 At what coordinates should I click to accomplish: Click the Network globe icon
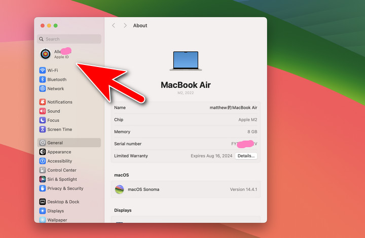[x=43, y=89]
